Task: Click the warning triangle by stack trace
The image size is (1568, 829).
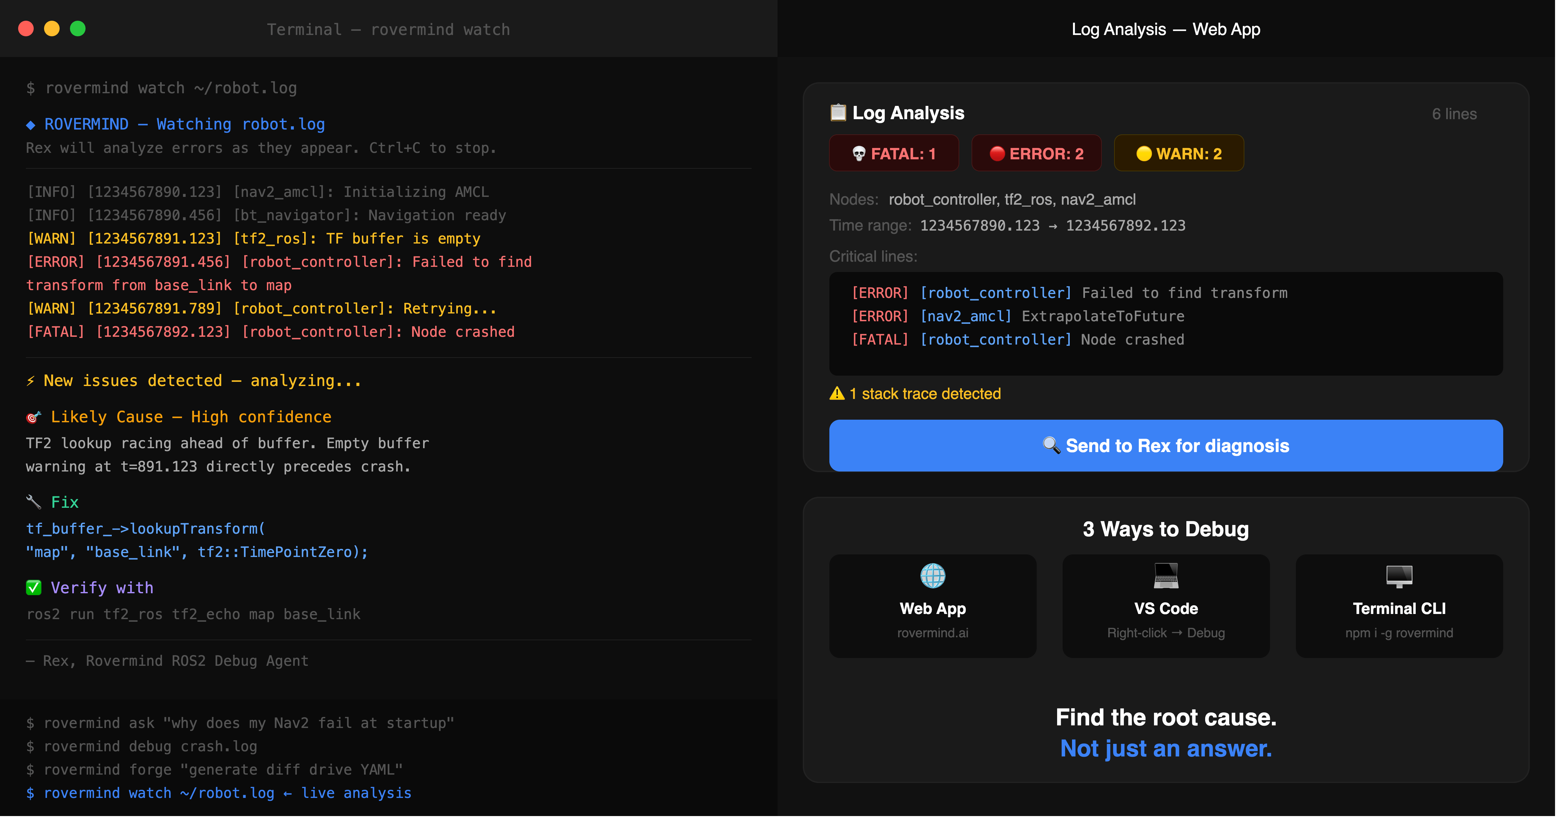Action: pos(837,393)
